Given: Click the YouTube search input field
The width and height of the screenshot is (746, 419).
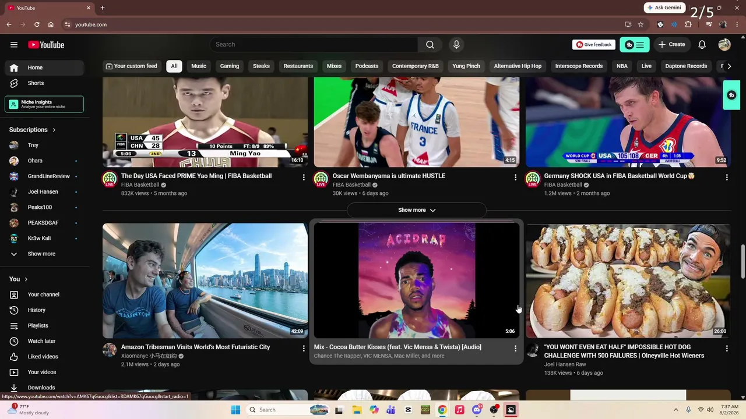Looking at the screenshot, I should coord(314,45).
